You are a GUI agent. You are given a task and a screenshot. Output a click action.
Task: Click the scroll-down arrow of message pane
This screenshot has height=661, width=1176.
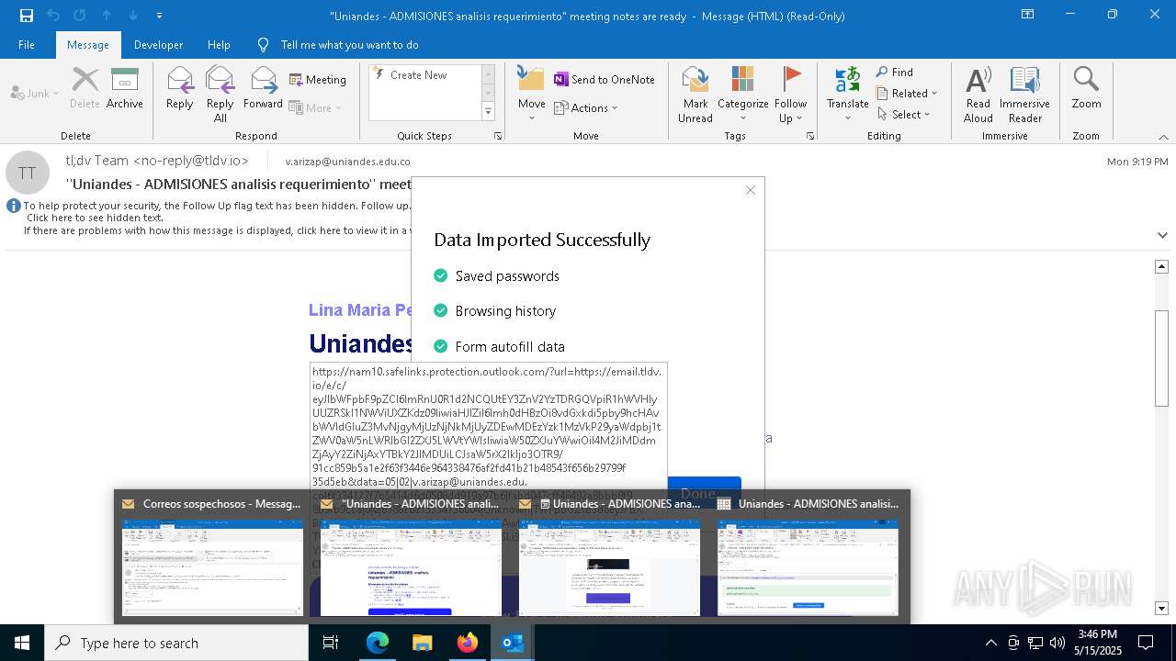tap(1161, 608)
